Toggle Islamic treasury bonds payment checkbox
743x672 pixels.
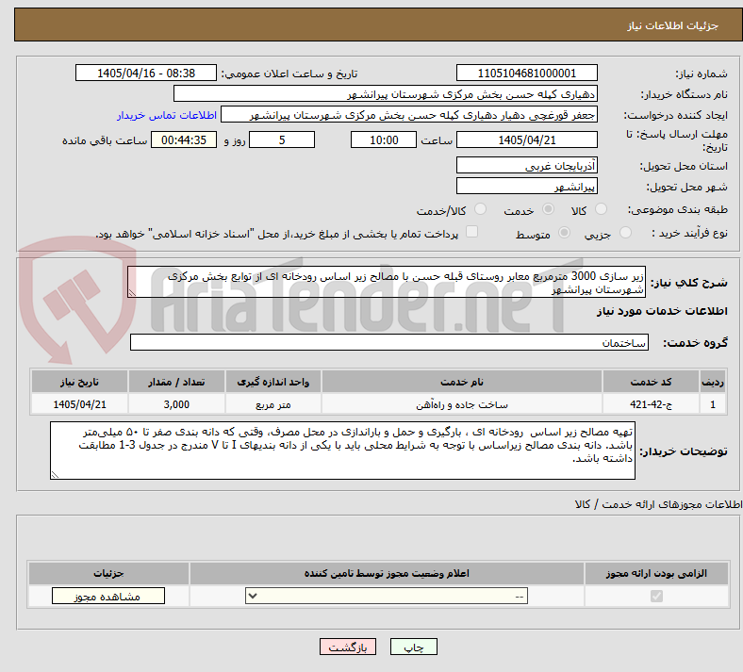[x=472, y=232]
